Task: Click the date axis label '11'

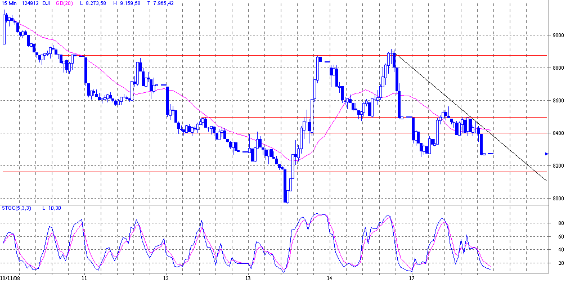Action: 84,278
